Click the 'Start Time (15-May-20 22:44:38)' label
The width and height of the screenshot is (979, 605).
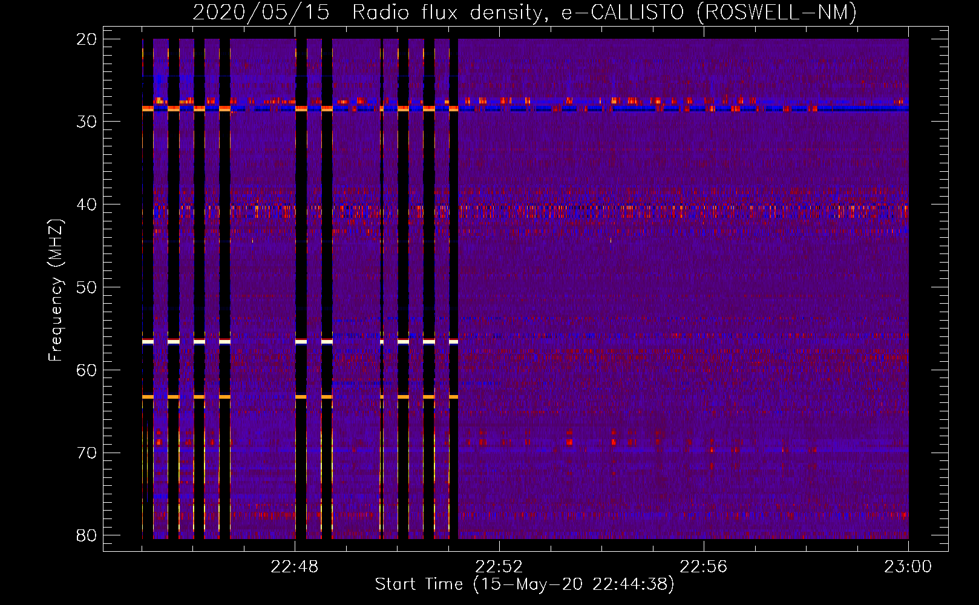(x=525, y=584)
